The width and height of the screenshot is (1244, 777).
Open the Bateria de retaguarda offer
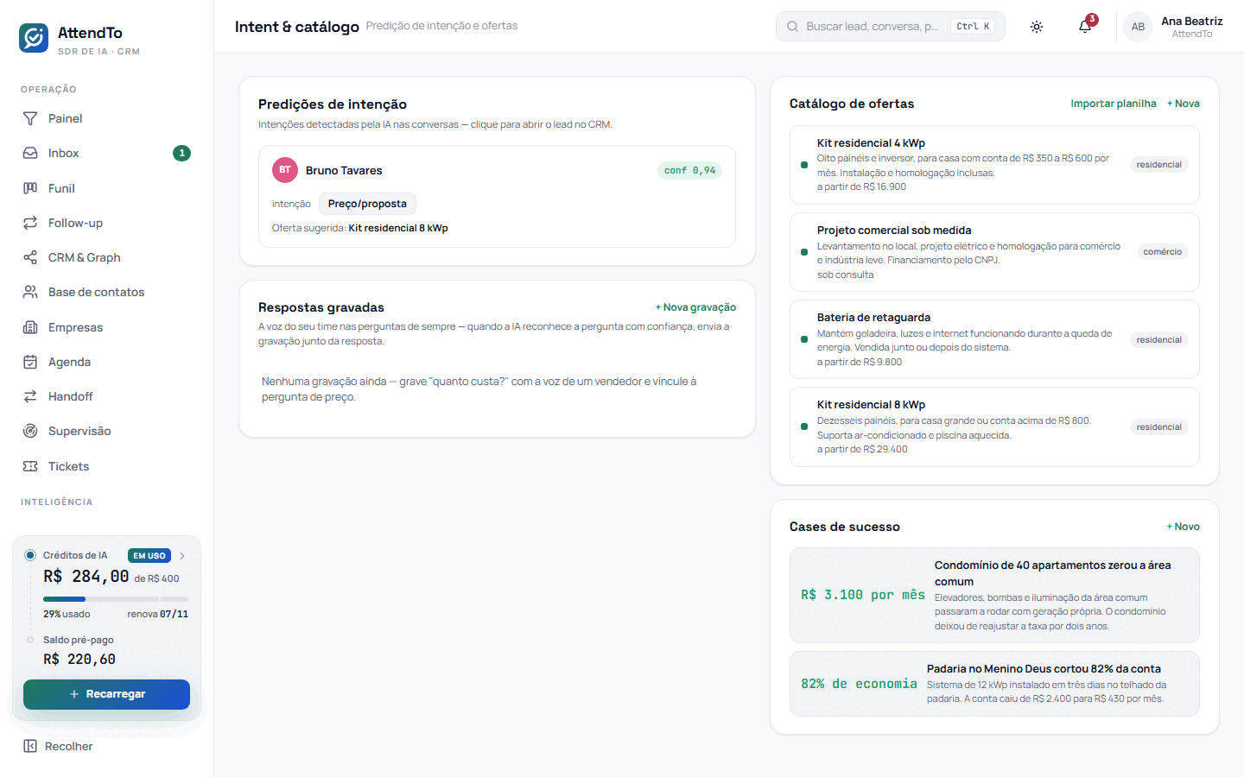pos(994,339)
